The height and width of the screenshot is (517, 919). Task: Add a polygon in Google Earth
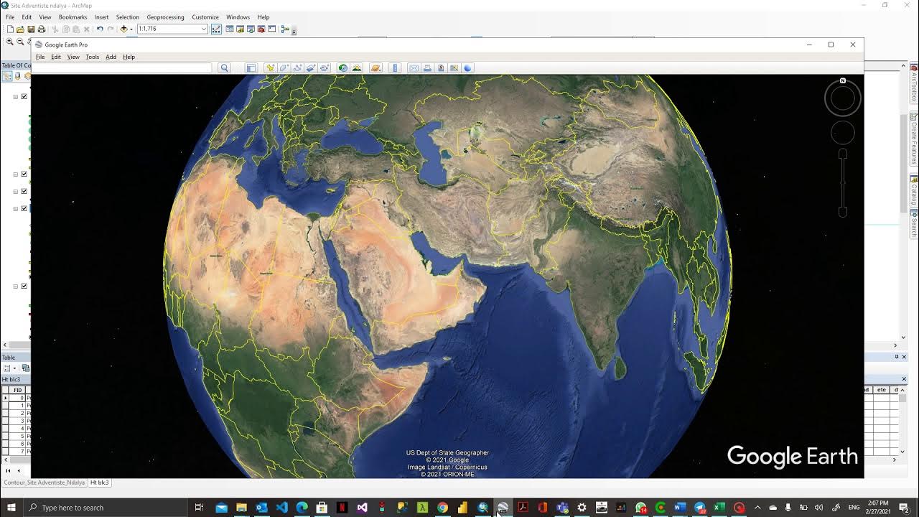point(284,68)
